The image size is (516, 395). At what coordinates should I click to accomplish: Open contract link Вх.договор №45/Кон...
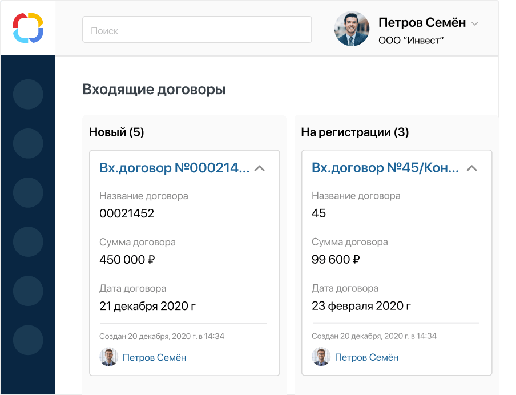pyautogui.click(x=385, y=168)
